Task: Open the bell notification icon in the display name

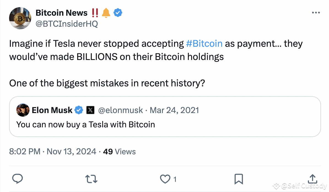Action: click(106, 12)
